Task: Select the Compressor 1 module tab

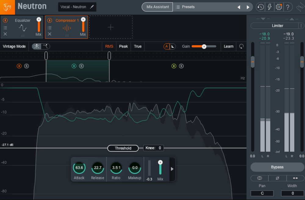Action: click(66, 27)
